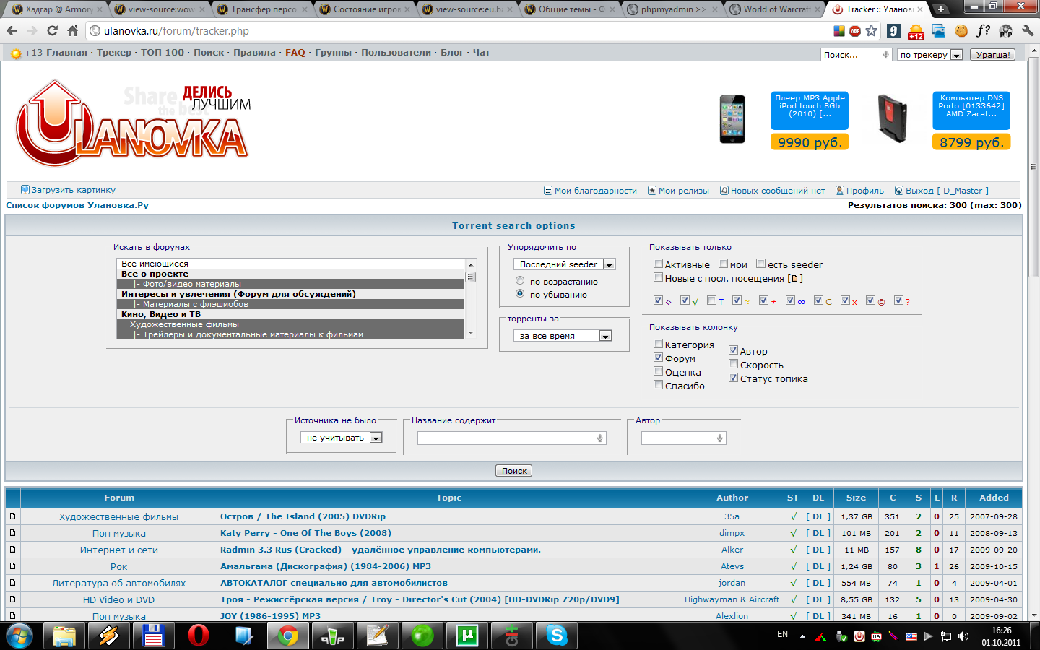1040x650 pixels.
Task: Check the T status filter checkbox
Action: (711, 300)
